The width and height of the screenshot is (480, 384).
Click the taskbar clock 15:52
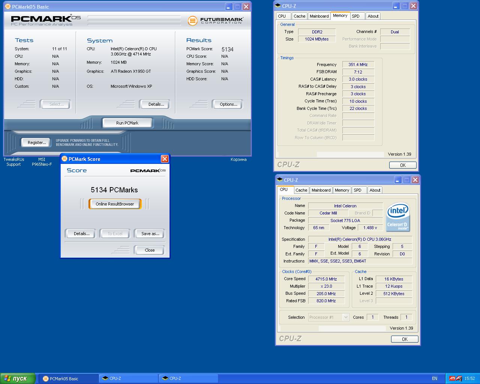click(x=469, y=378)
